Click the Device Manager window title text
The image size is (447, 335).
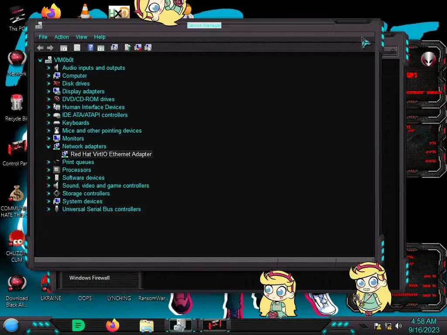(204, 25)
